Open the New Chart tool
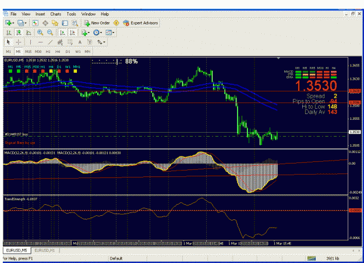 pyautogui.click(x=8, y=23)
